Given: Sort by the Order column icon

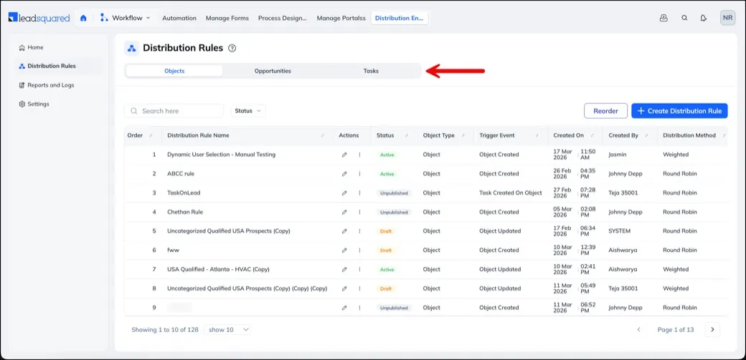Looking at the screenshot, I should [x=151, y=135].
